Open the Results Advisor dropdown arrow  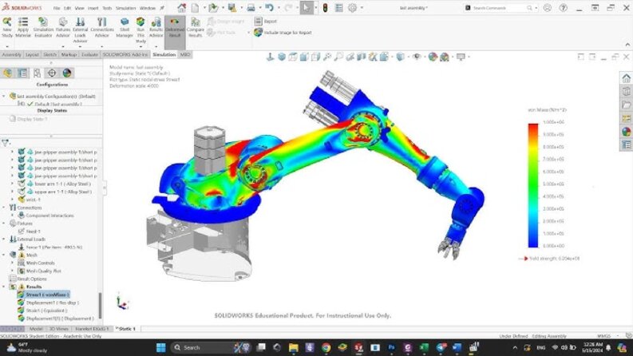pyautogui.click(x=156, y=46)
